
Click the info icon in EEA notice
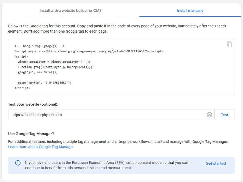tap(18, 163)
